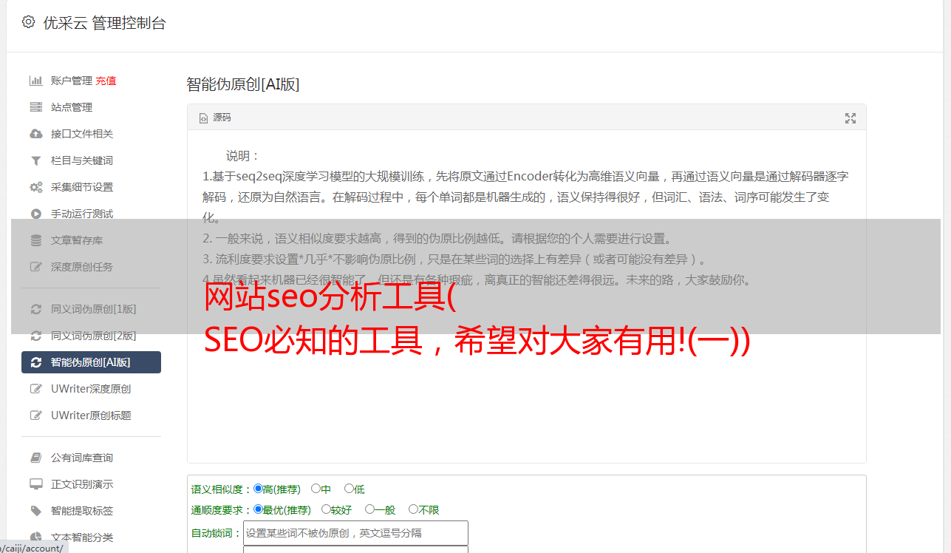Open UWriter原创标题 menu item
The height and width of the screenshot is (553, 951).
(91, 415)
